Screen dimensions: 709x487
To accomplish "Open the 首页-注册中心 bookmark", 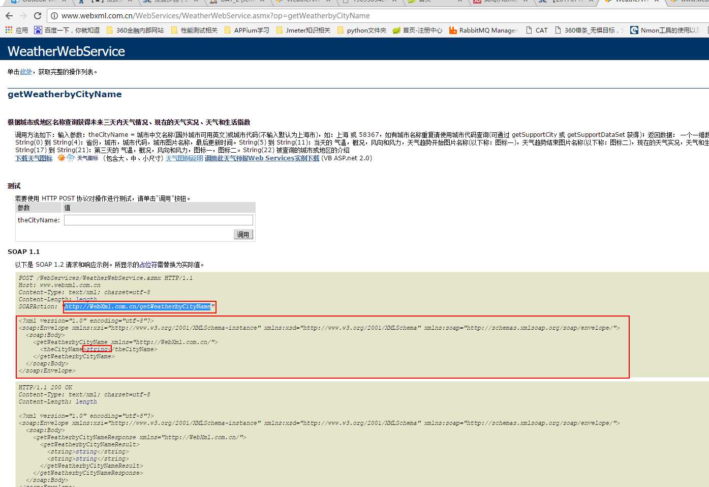I will click(417, 30).
